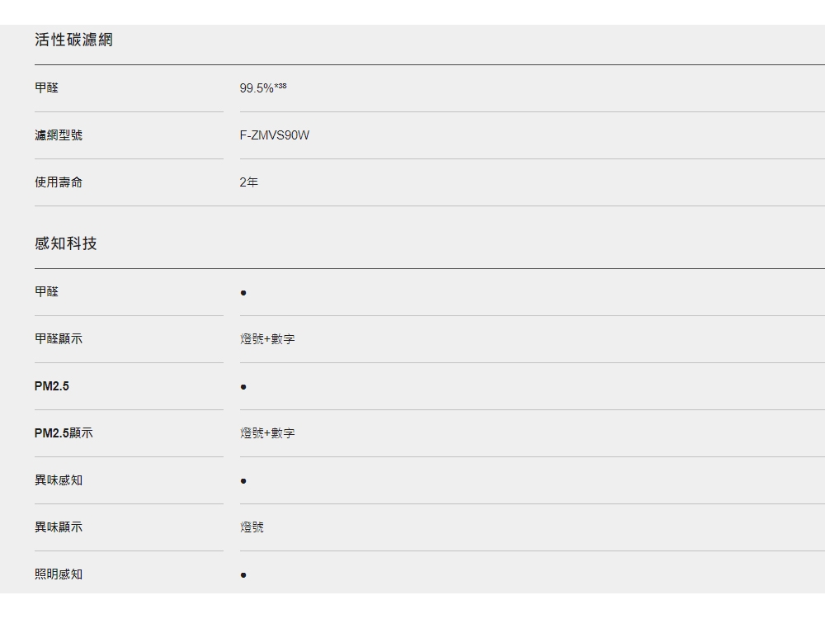Select the 異味感知 row label
Image resolution: width=825 pixels, height=619 pixels.
pyautogui.click(x=59, y=480)
